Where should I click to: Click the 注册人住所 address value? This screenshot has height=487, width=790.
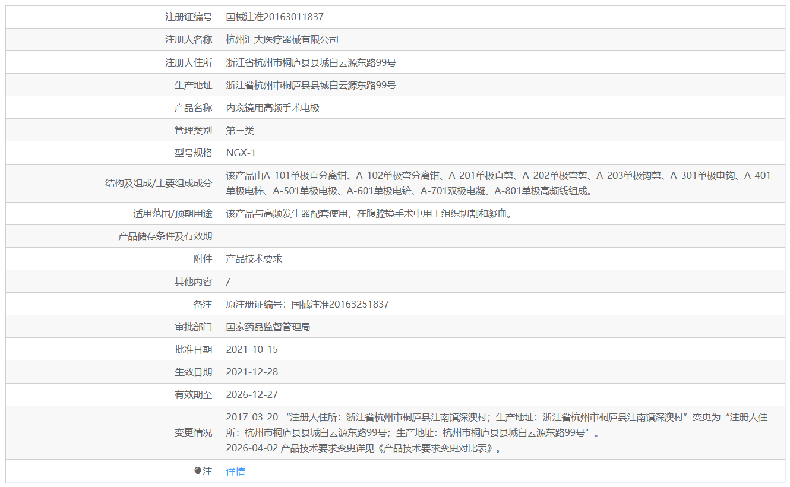click(x=311, y=62)
